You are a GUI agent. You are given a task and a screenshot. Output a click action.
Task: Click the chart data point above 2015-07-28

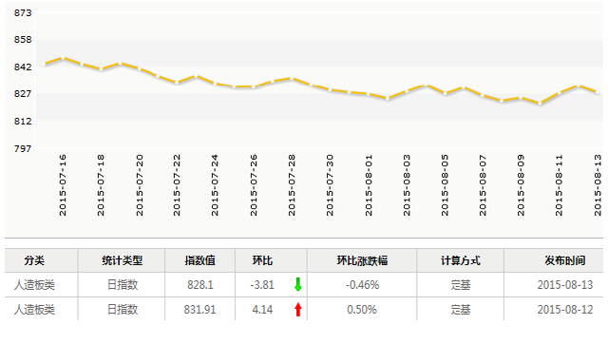point(293,79)
